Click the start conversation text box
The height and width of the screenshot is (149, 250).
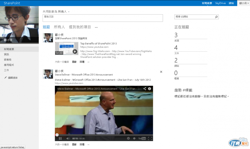[x=103, y=18]
